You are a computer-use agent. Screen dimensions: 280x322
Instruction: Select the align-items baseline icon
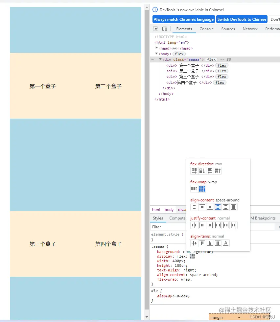click(x=226, y=243)
